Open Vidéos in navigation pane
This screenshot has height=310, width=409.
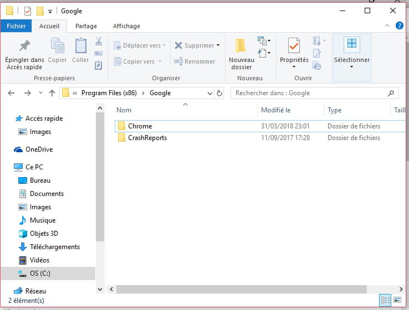[x=39, y=260]
